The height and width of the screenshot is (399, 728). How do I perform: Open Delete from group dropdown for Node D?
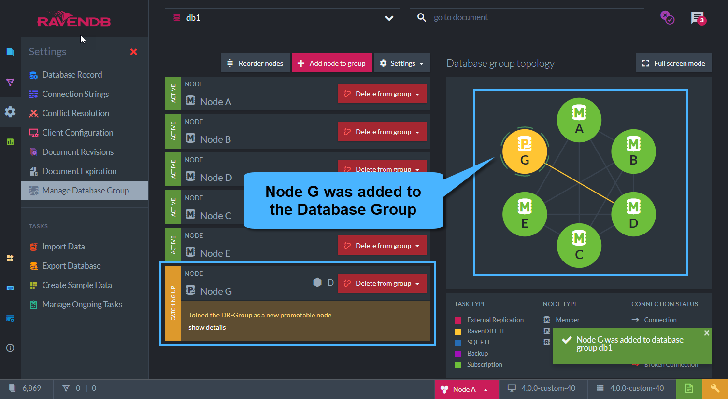click(x=382, y=167)
